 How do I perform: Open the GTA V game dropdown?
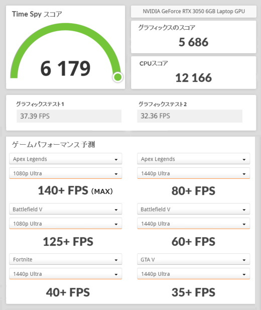coord(194,259)
